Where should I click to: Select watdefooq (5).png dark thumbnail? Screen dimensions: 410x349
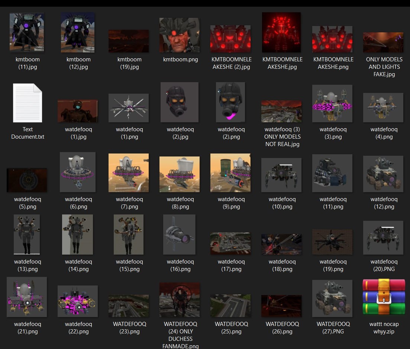[27, 180]
